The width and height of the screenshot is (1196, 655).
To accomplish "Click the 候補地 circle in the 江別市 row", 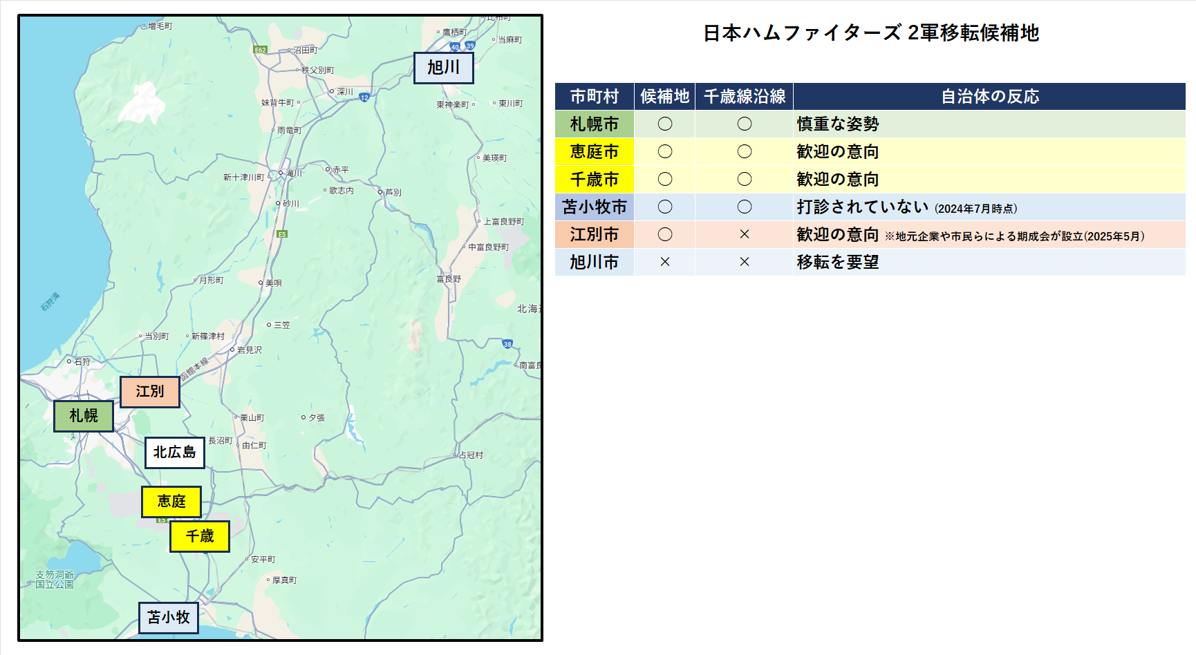I will (665, 234).
